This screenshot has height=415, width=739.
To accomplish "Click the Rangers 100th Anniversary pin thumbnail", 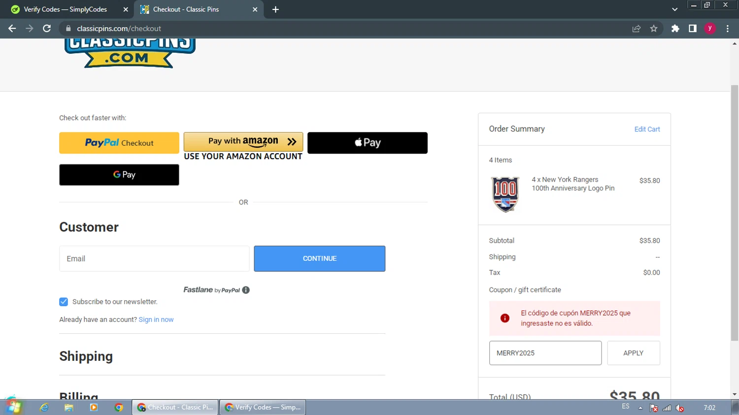I will click(x=505, y=194).
